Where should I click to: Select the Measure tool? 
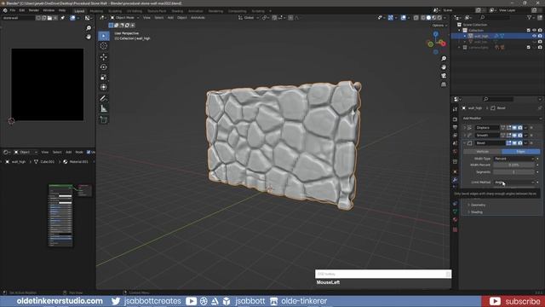(x=104, y=108)
